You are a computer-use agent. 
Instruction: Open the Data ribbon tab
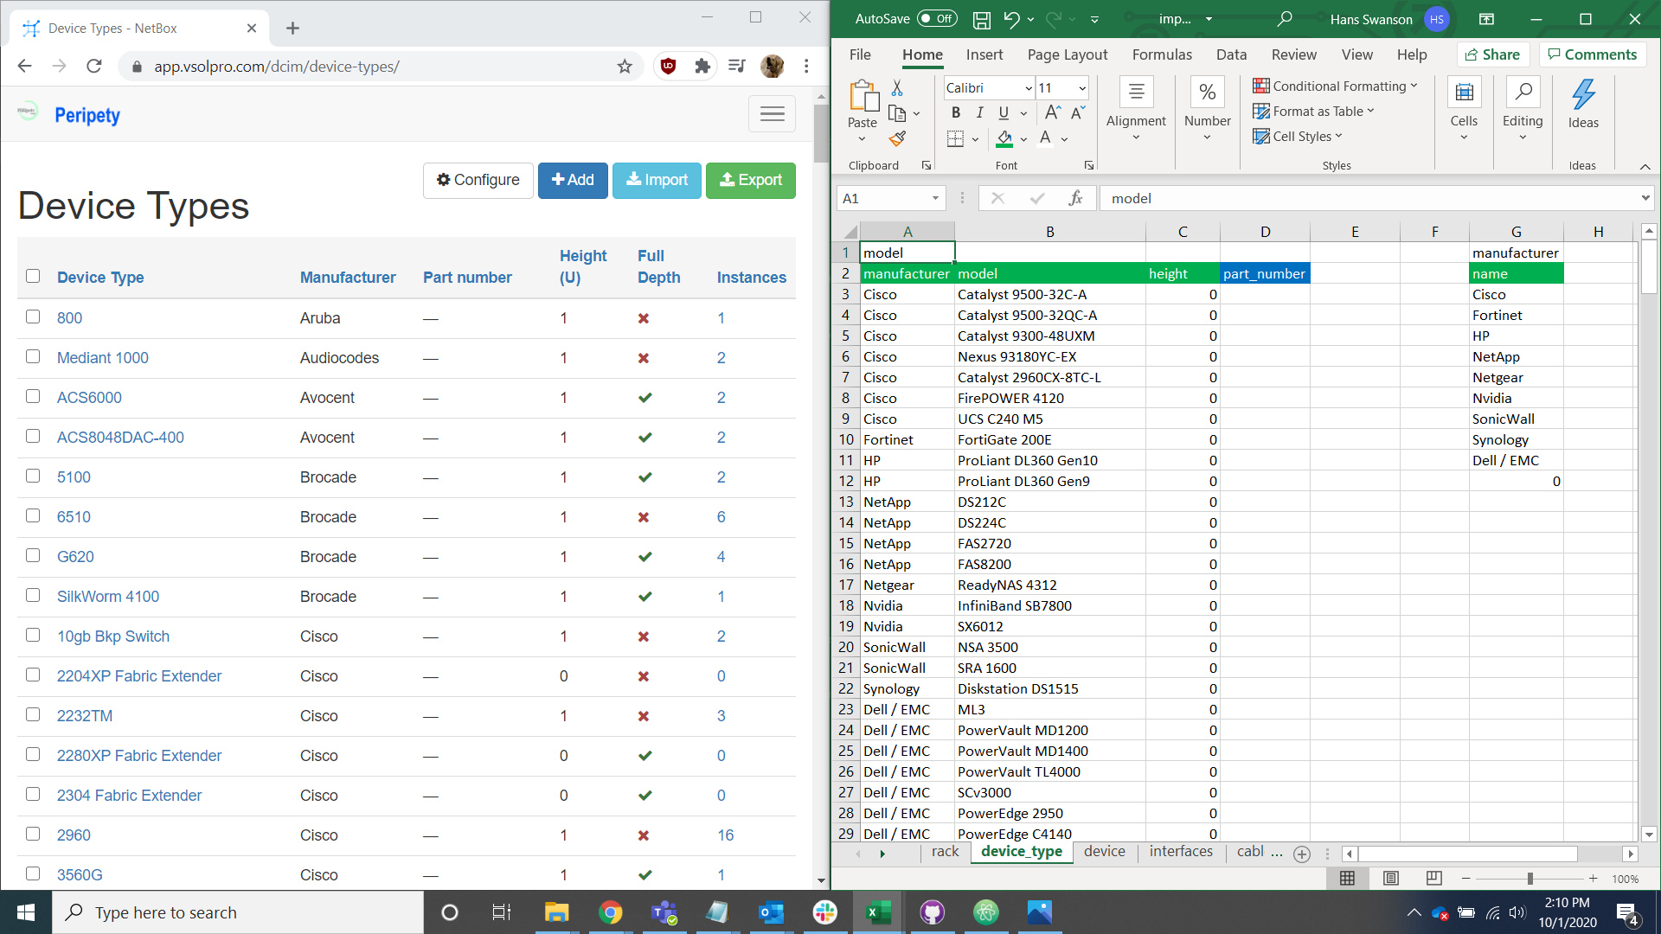[x=1231, y=54]
